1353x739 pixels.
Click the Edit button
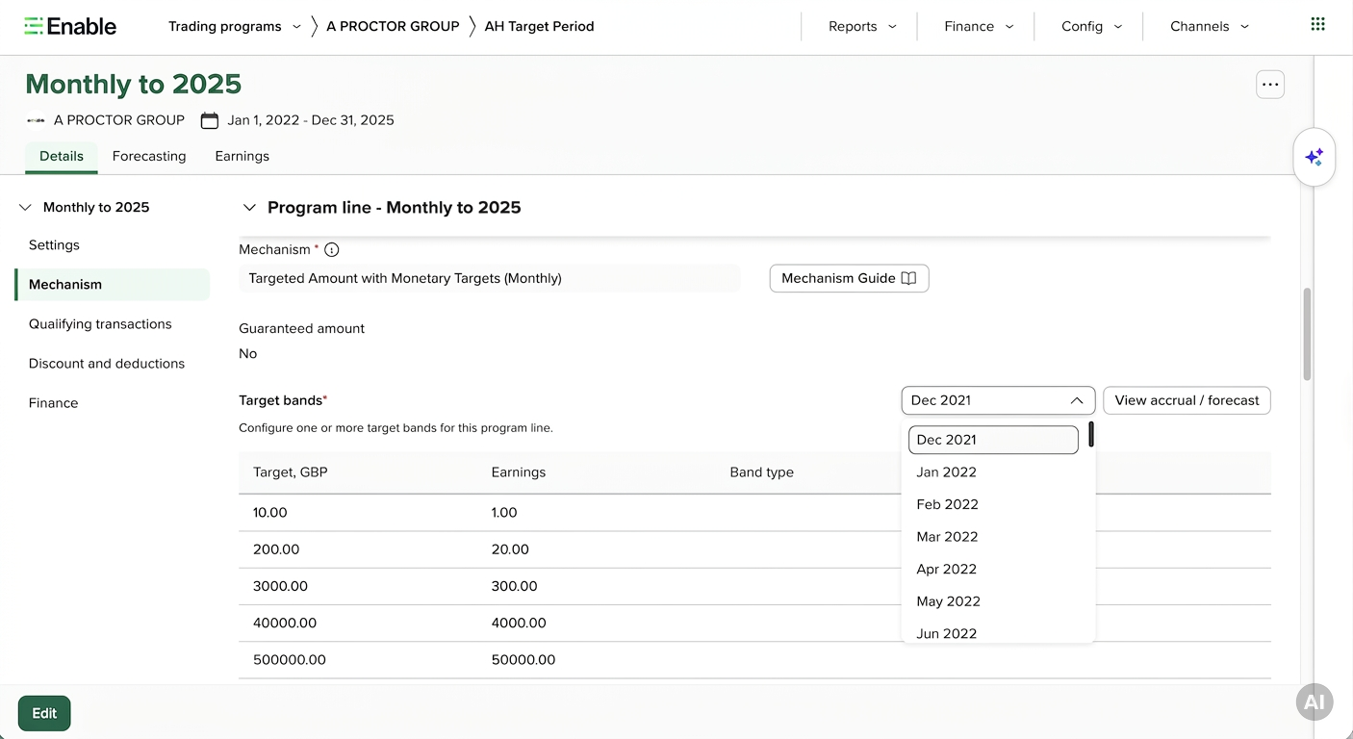(x=44, y=713)
